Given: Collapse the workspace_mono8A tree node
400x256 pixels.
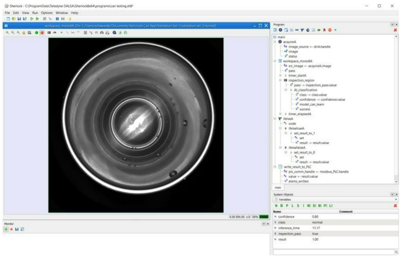Looking at the screenshot, I should 275,61.
